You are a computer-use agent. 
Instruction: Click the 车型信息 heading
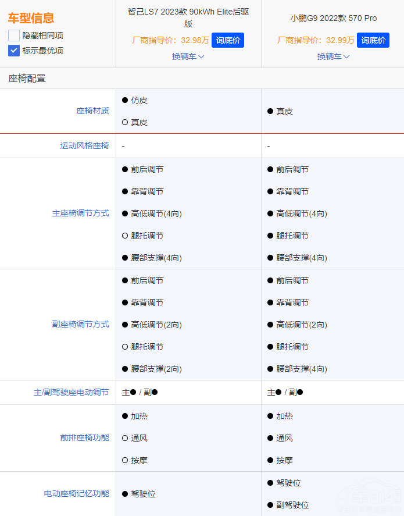[31, 18]
